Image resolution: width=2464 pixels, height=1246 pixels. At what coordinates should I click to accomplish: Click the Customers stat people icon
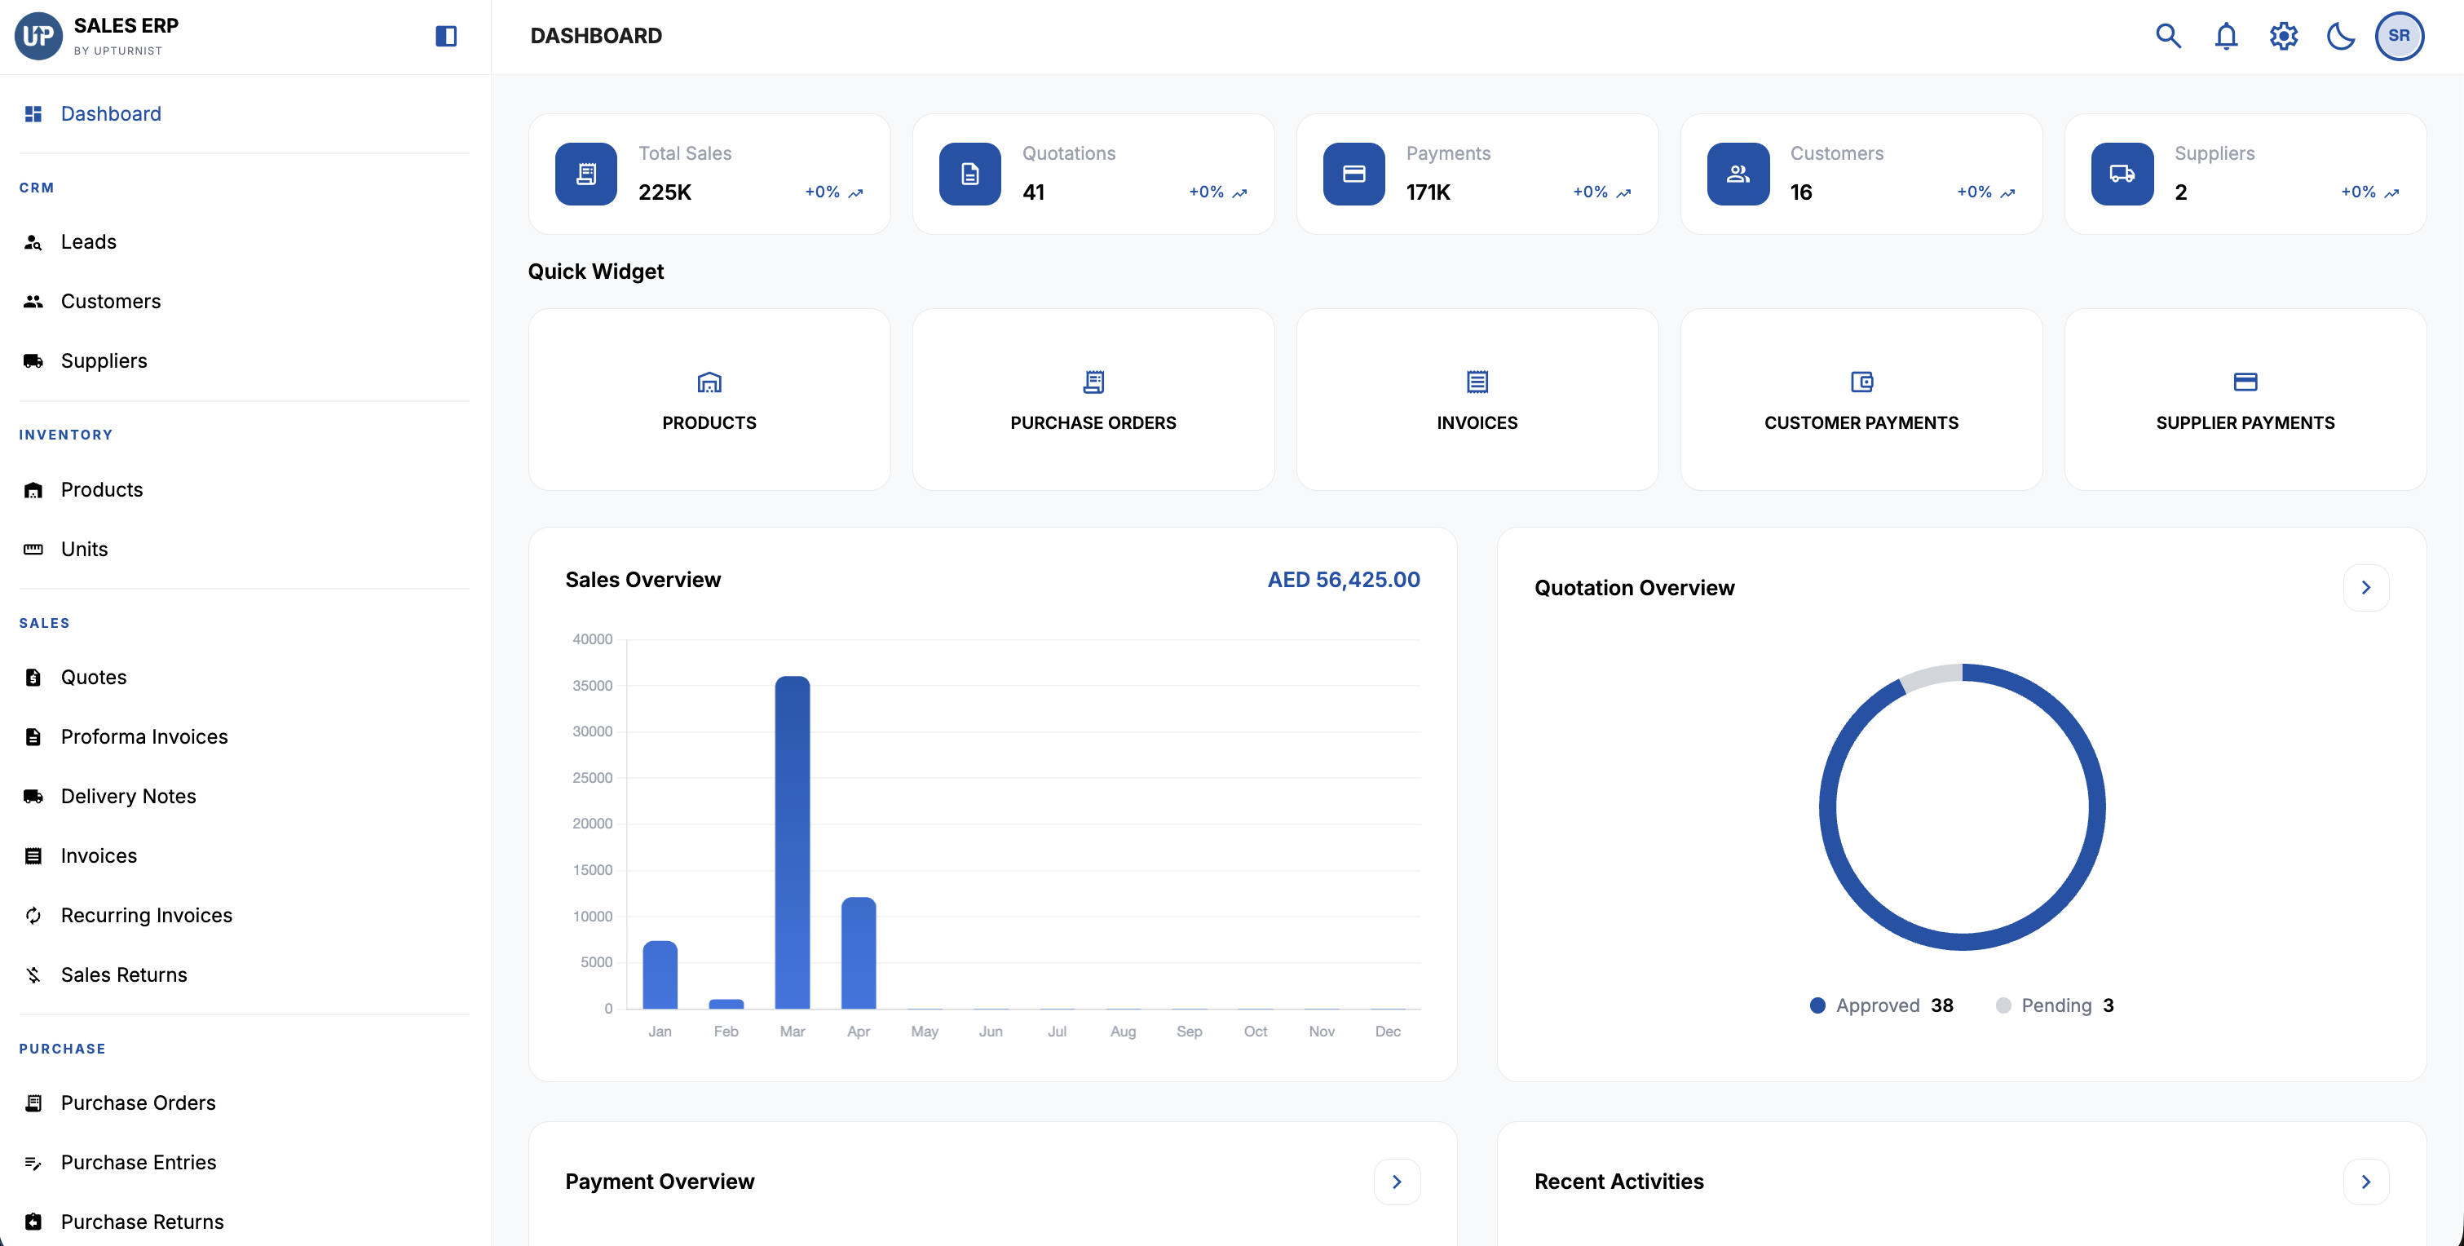point(1738,175)
